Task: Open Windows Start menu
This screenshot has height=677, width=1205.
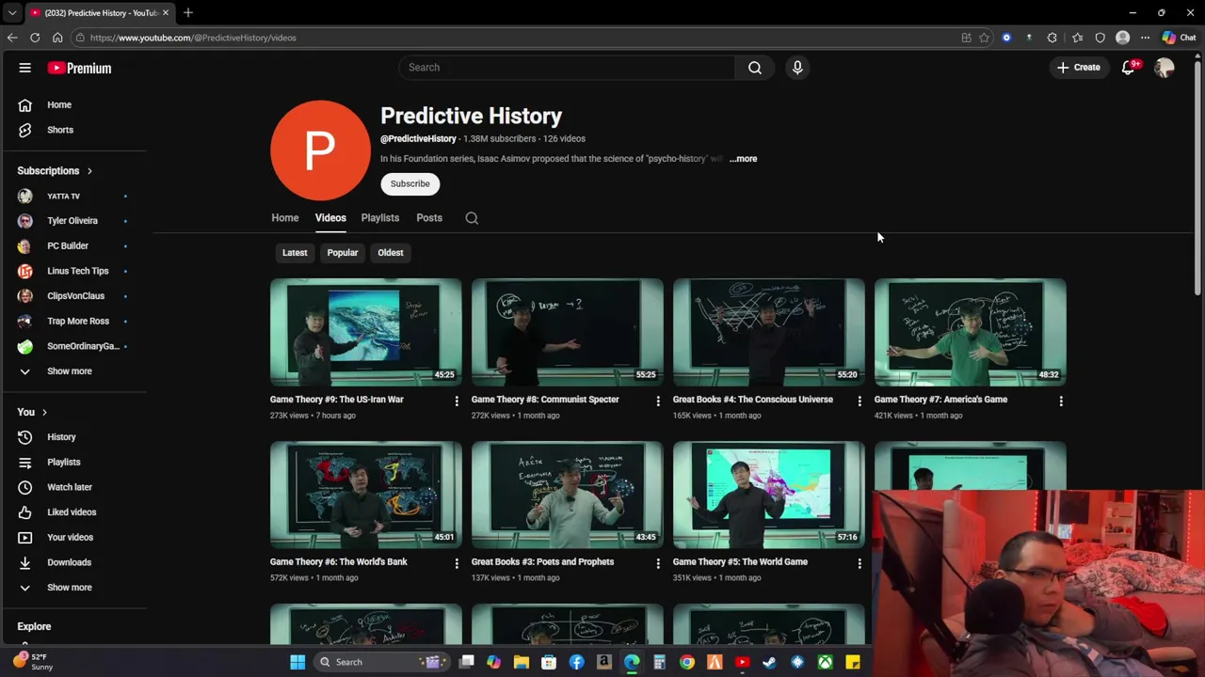Action: pyautogui.click(x=297, y=662)
